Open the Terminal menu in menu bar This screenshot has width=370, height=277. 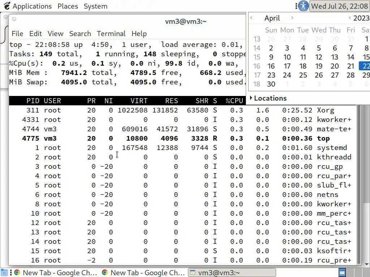111,34
